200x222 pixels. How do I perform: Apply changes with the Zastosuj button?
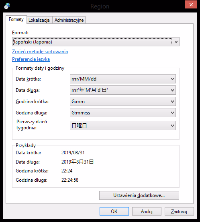[179, 212]
